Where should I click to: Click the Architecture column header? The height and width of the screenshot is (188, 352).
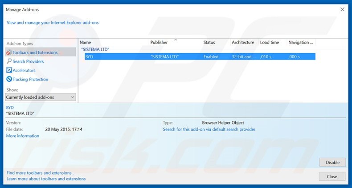coord(243,43)
